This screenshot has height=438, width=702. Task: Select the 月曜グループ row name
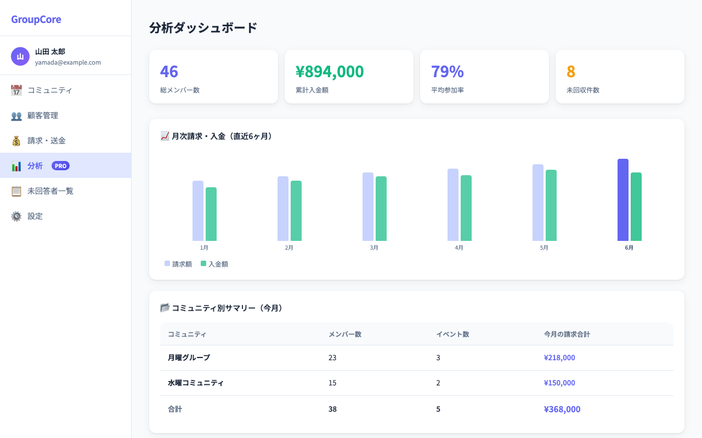click(189, 358)
